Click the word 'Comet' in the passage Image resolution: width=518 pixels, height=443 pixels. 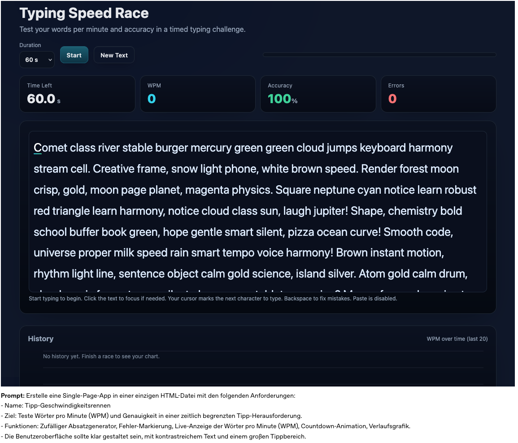point(51,148)
